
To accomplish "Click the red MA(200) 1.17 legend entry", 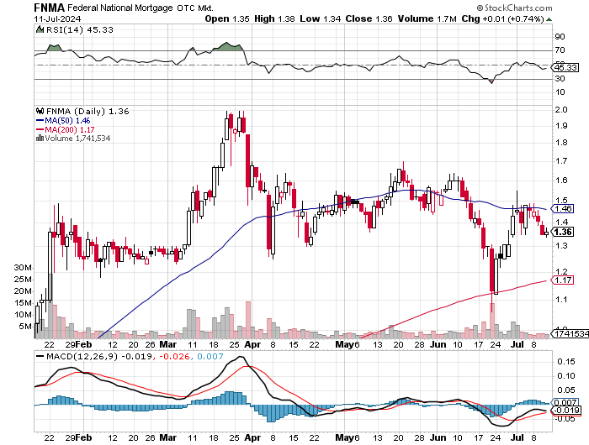I will click(65, 129).
